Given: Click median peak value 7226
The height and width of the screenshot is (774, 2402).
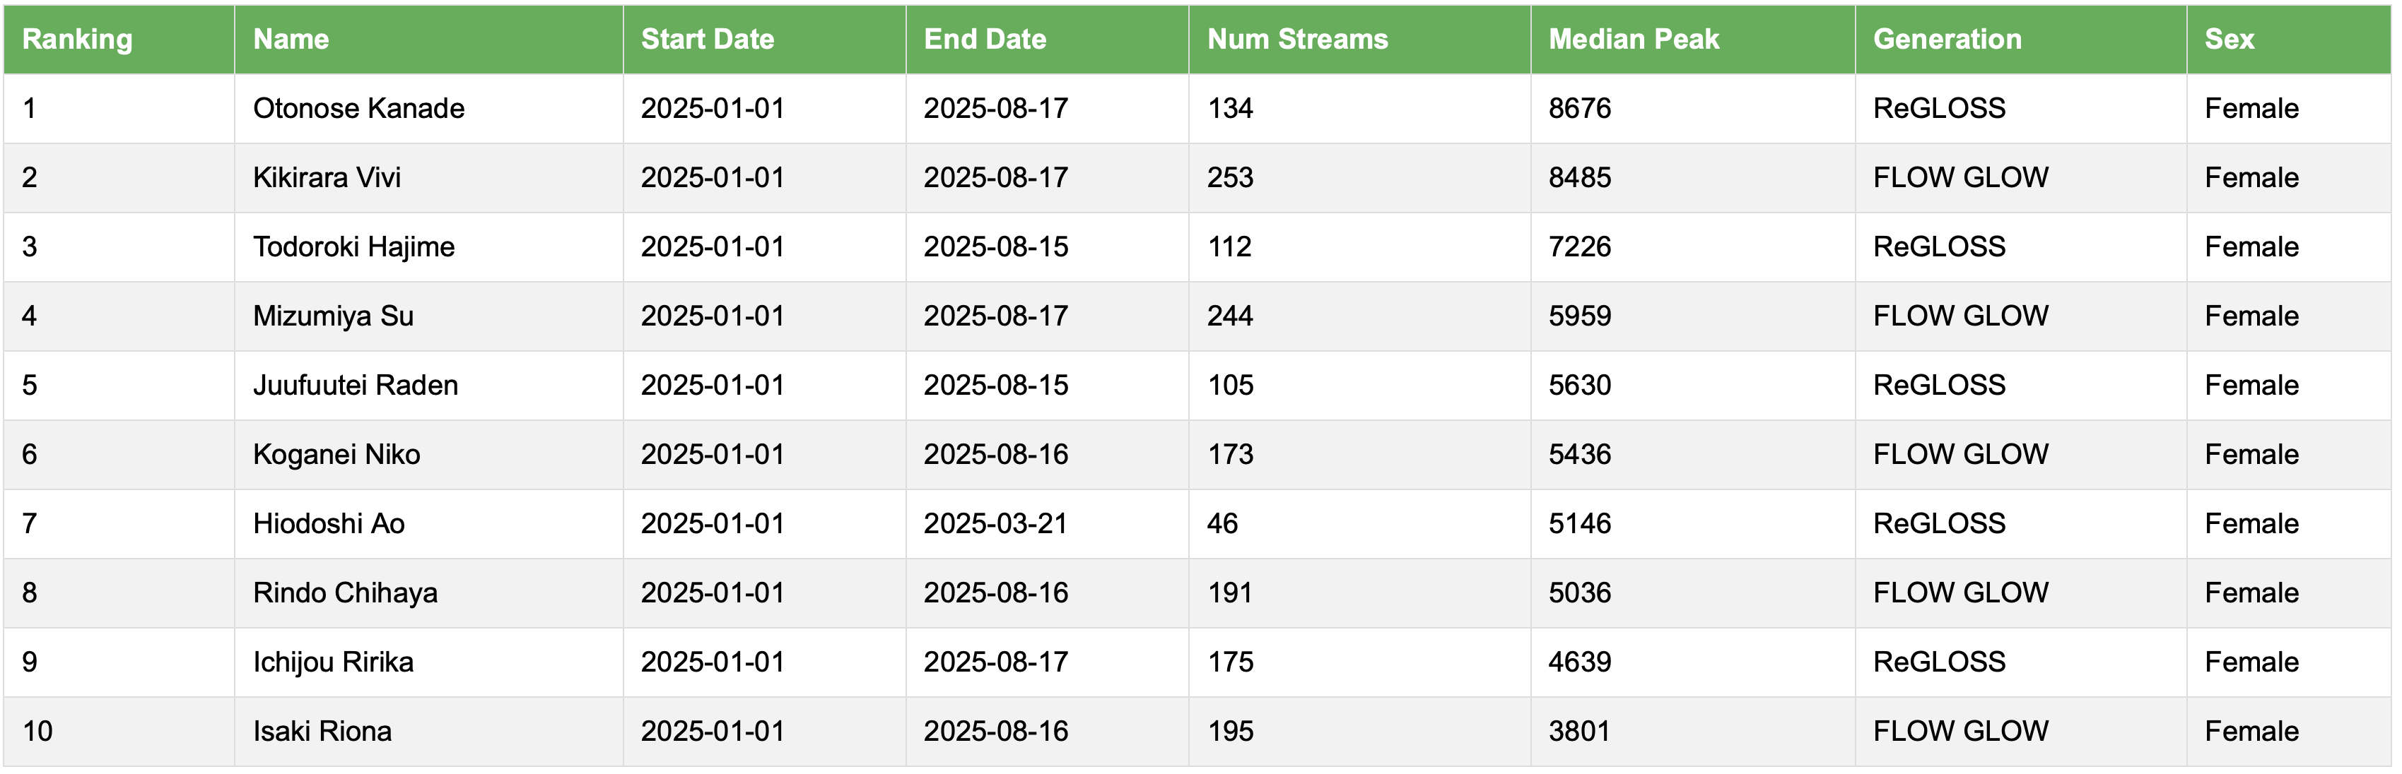Looking at the screenshot, I should (1580, 247).
